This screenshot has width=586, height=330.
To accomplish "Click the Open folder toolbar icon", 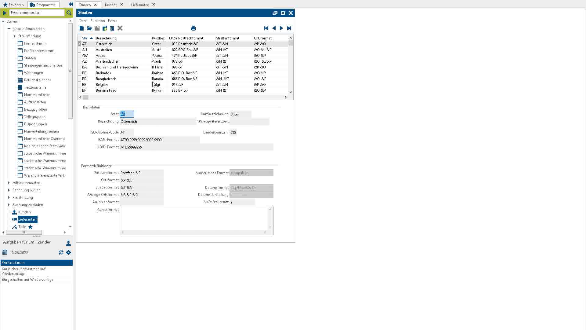I will 89,28.
